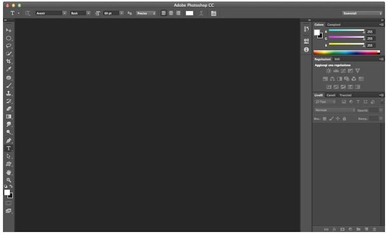
Task: Toggle left text alignment
Action: tap(163, 13)
